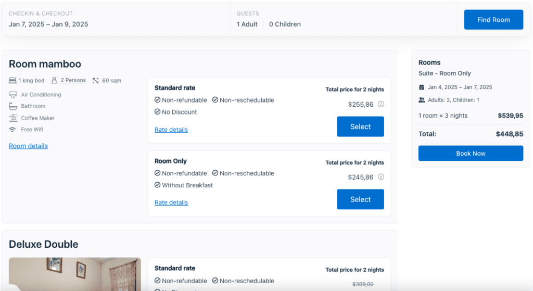Open info icon beside $255,86 price
533x291 pixels.
pos(381,104)
